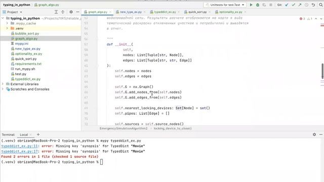Image resolution: width=324 pixels, height=182 pixels.
Task: Select test.py in project tree
Action: tap(20, 74)
